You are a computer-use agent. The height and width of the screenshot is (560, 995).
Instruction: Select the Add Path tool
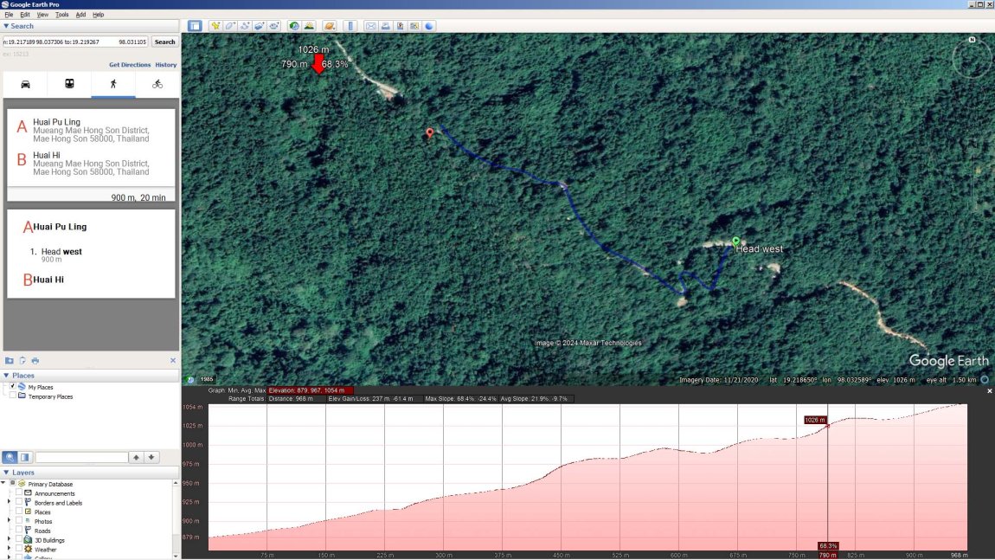pyautogui.click(x=245, y=26)
